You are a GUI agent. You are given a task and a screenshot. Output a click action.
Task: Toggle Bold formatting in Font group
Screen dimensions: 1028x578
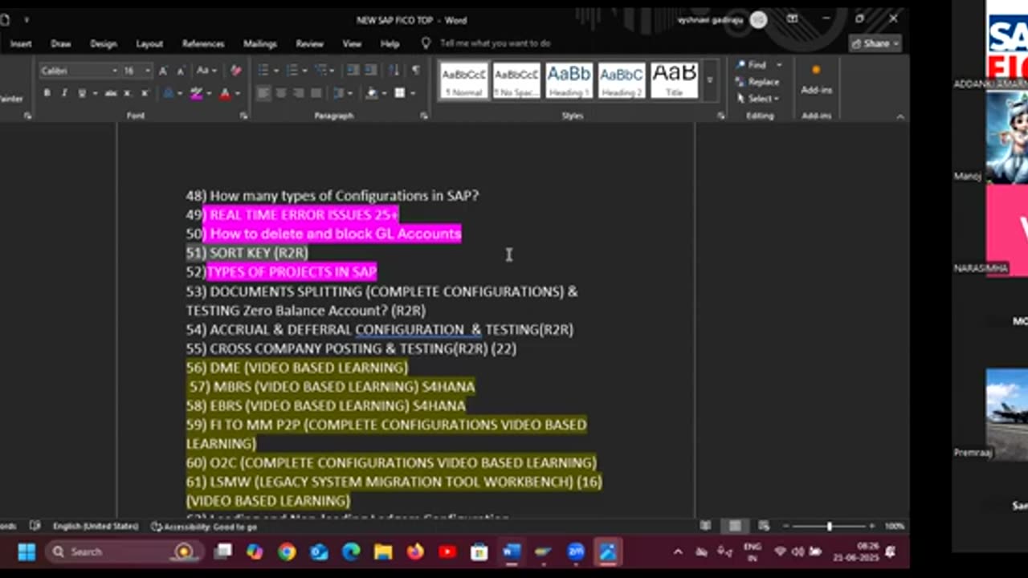coord(47,94)
